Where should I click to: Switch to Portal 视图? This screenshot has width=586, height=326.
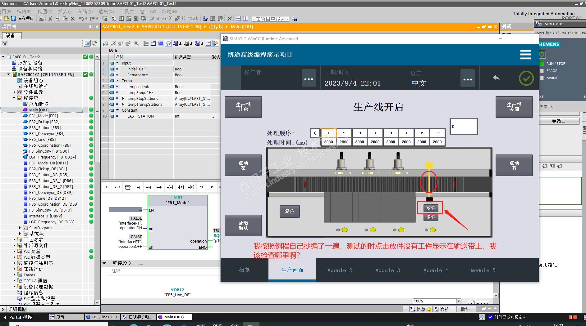tap(18, 317)
